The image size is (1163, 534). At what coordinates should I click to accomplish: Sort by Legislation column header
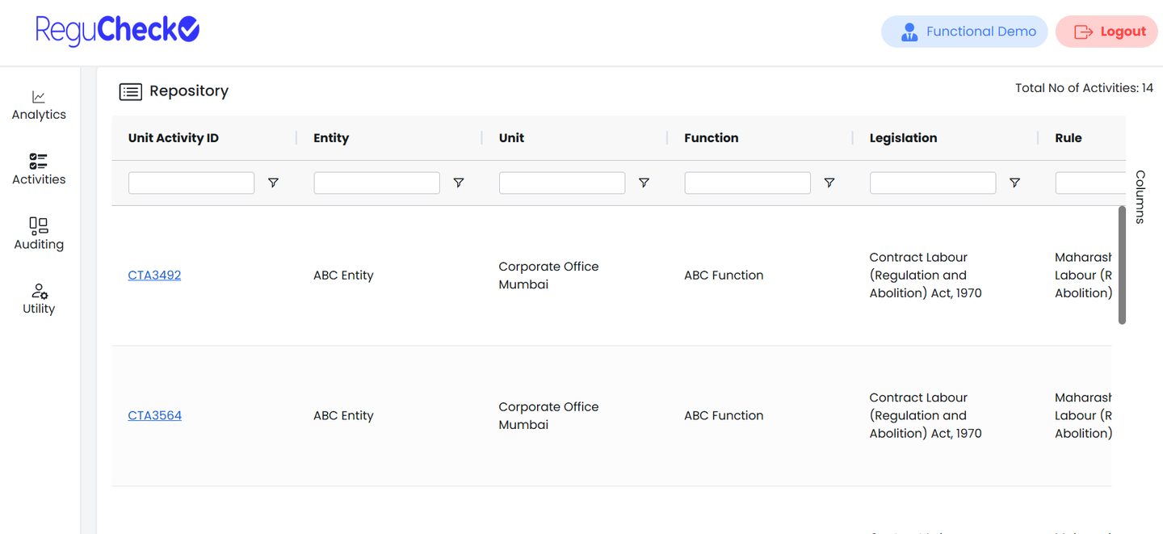click(x=903, y=138)
